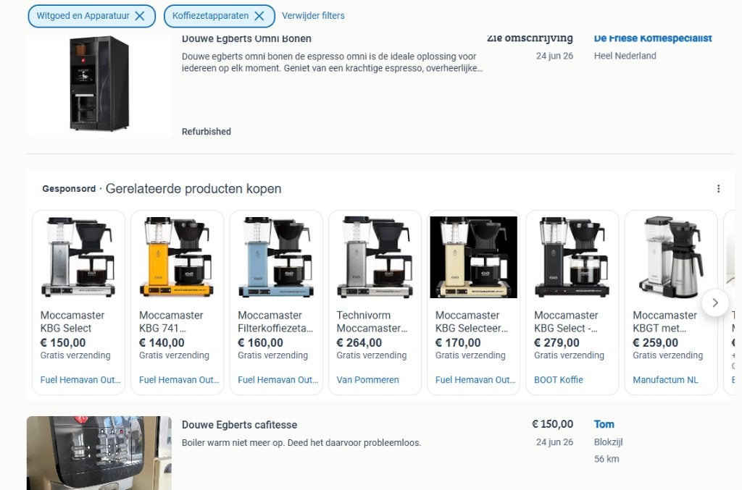Open Fuel Hemavan shop link under € 170,00 product

[475, 380]
